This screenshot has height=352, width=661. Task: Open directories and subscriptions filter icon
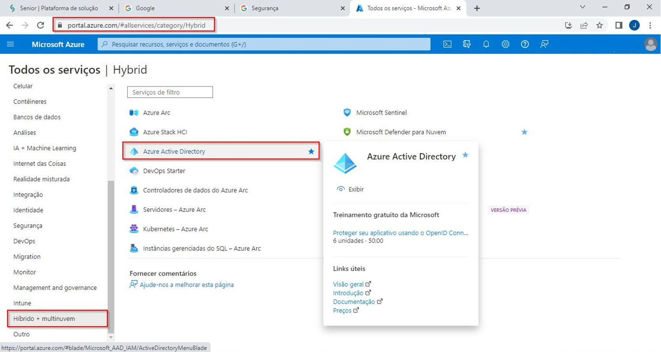(467, 44)
